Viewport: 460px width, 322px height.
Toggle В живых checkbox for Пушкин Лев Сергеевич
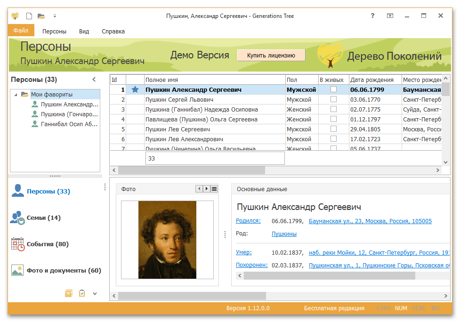click(x=333, y=129)
